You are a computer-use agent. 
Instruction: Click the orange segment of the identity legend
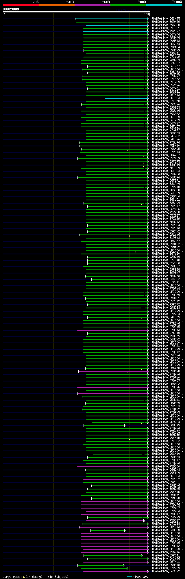tap(57, 5)
